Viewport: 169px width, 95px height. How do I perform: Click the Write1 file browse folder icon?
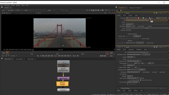tap(168, 20)
